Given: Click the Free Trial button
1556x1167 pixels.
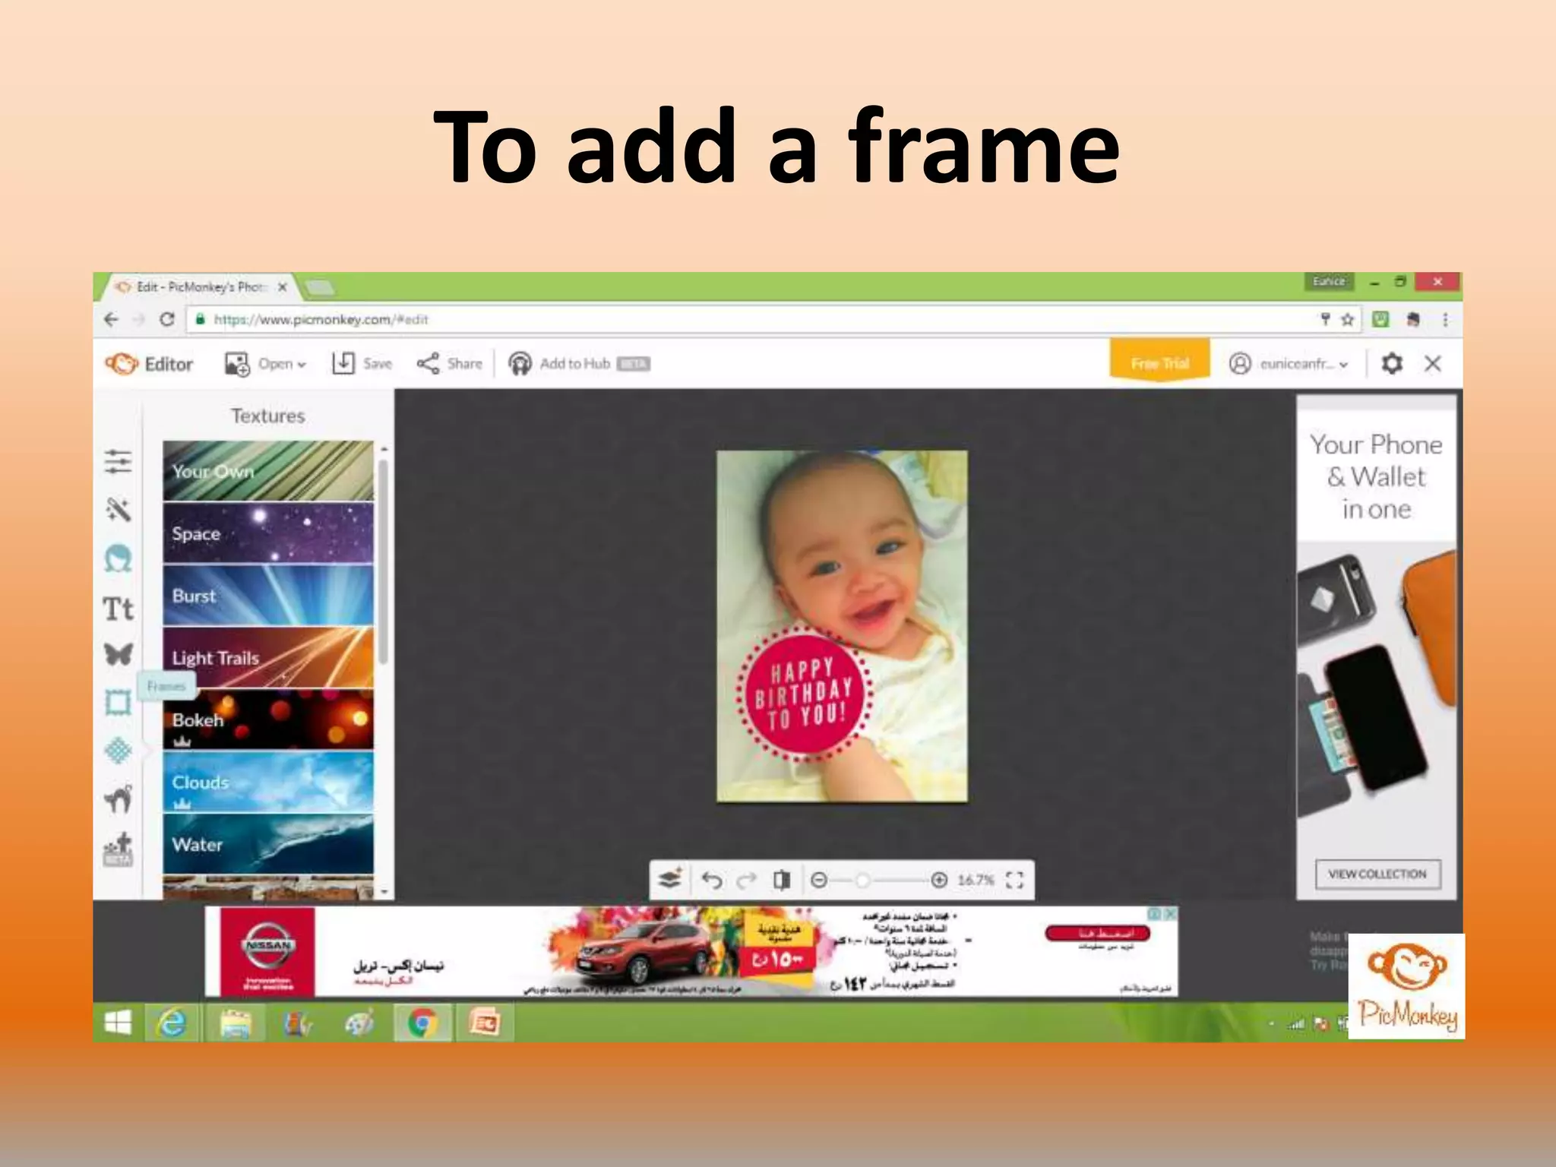Looking at the screenshot, I should tap(1159, 360).
